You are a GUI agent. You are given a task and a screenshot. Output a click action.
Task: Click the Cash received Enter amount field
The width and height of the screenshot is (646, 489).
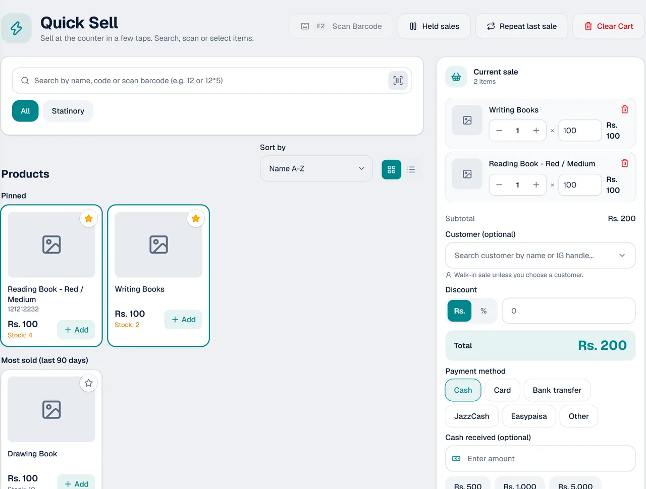(x=540, y=459)
